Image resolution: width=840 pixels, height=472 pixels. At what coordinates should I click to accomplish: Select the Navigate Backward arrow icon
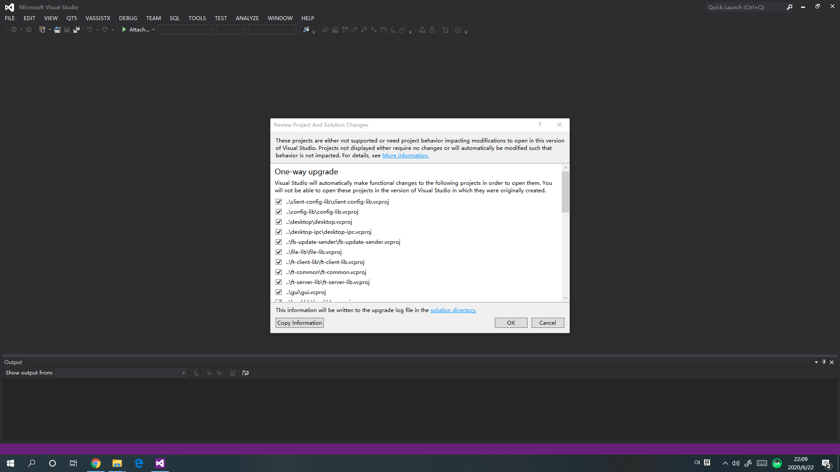[14, 29]
